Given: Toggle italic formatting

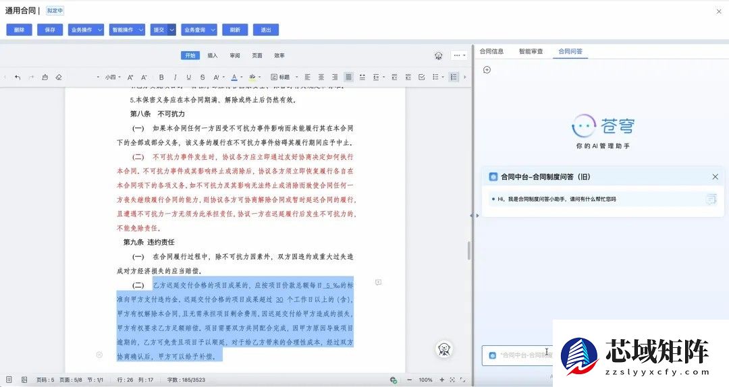Looking at the screenshot, I should 175,77.
